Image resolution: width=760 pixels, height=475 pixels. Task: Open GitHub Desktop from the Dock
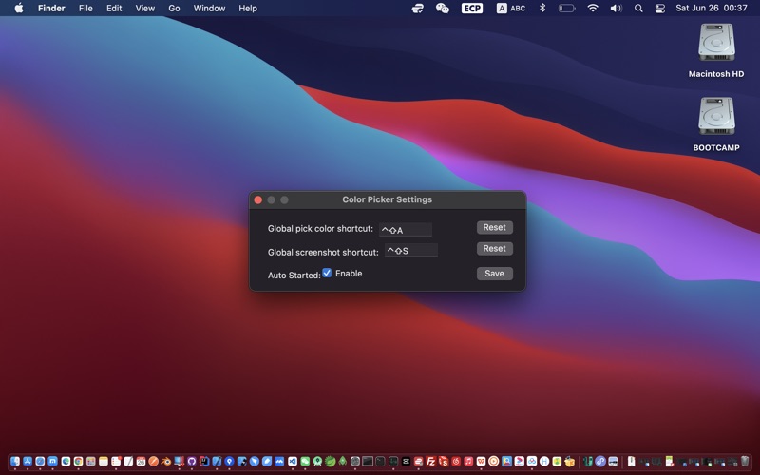click(192, 461)
